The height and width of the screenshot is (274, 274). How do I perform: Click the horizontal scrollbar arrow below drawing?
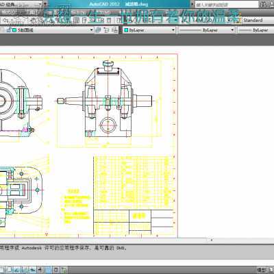212,240
